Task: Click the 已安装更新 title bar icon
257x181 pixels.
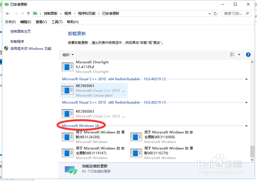Action: [x=7, y=5]
